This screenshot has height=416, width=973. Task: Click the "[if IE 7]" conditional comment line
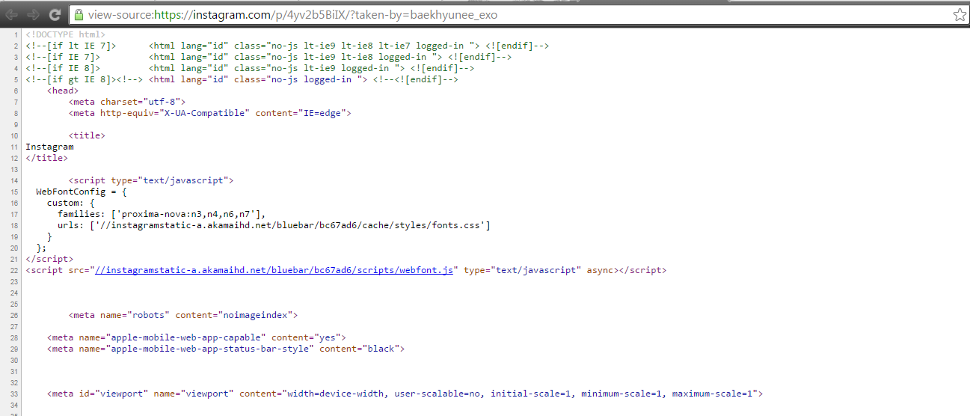tap(268, 57)
